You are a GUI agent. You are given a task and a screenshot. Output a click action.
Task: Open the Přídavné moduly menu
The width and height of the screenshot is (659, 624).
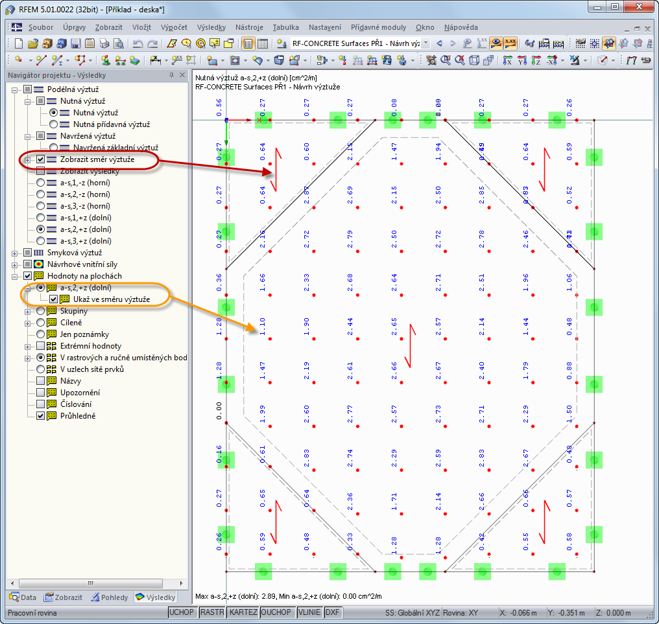(x=379, y=27)
